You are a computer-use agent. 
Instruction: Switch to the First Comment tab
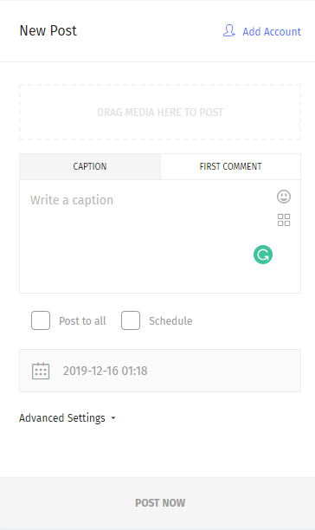pos(230,166)
